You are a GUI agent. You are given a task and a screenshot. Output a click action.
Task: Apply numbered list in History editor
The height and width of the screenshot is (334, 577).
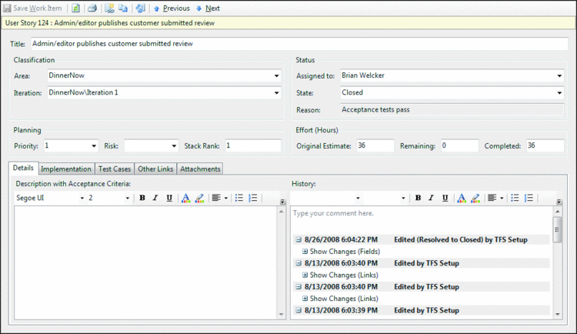[529, 198]
